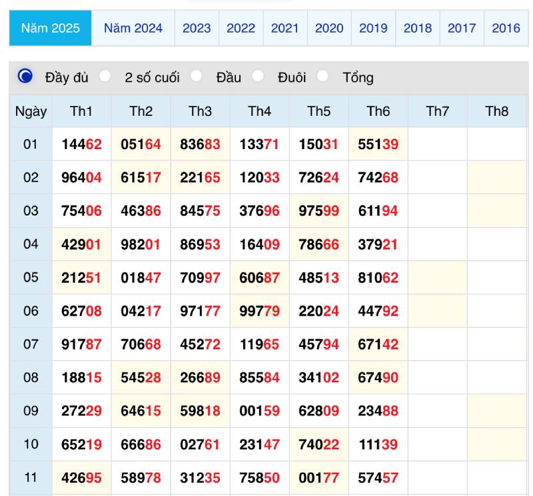Click the 2016 year tab

click(506, 28)
